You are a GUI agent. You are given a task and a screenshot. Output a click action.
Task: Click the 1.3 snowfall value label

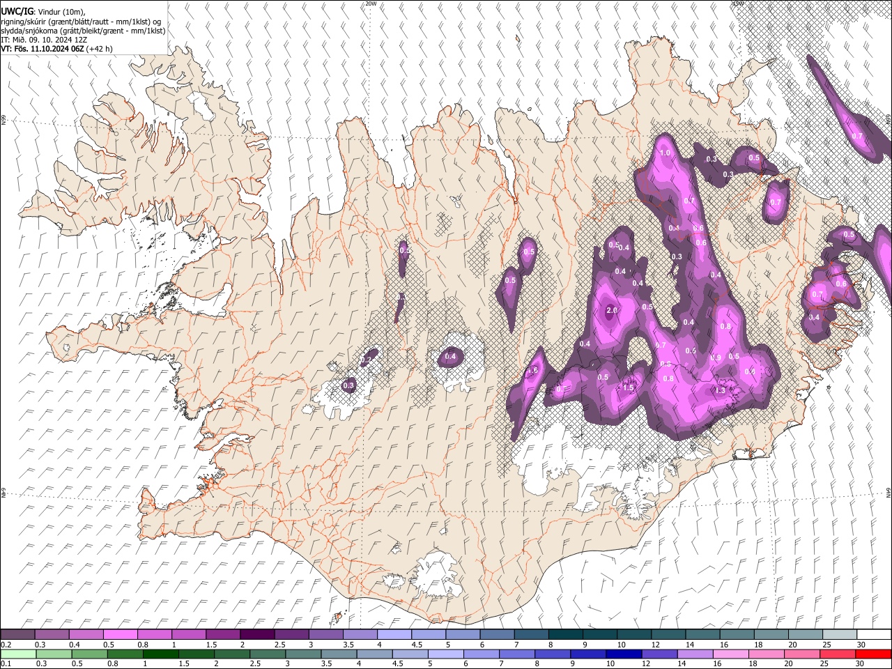[x=720, y=391]
